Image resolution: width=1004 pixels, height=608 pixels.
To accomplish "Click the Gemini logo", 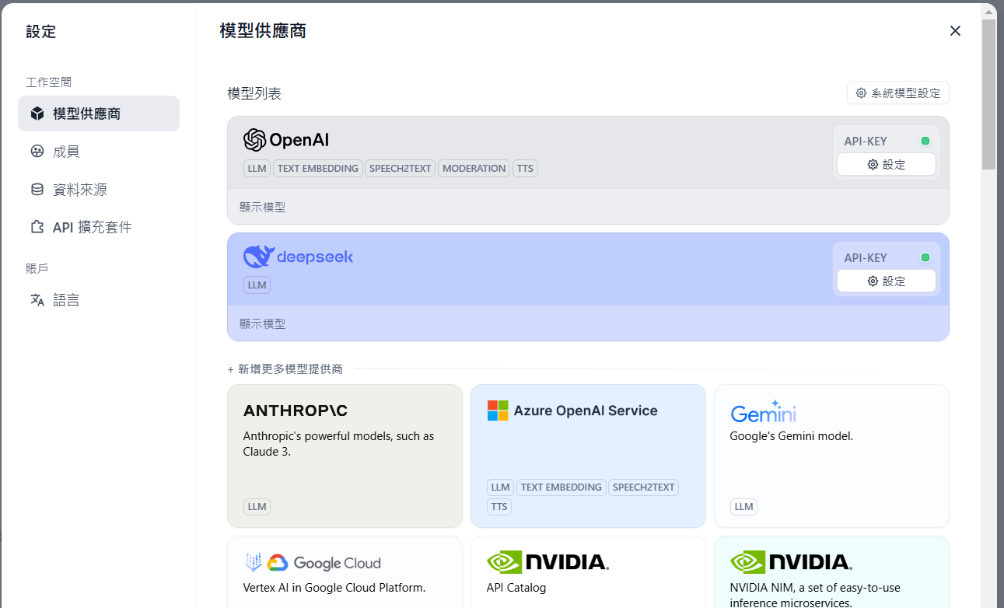I will pos(763,411).
